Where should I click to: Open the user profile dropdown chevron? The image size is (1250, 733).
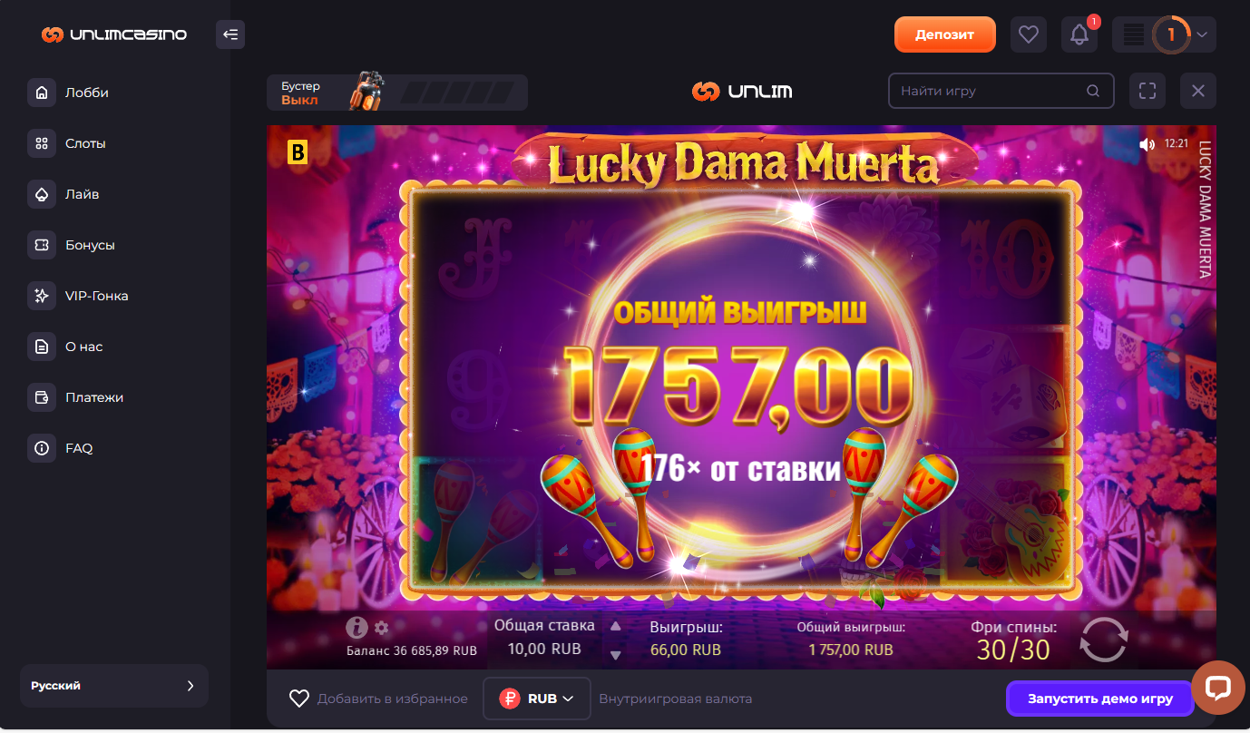tap(1202, 34)
